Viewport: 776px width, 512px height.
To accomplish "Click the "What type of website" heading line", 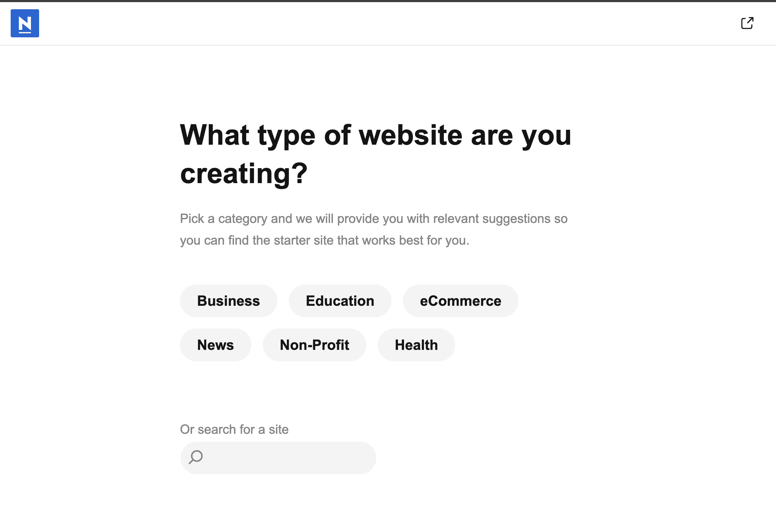I will 375,135.
